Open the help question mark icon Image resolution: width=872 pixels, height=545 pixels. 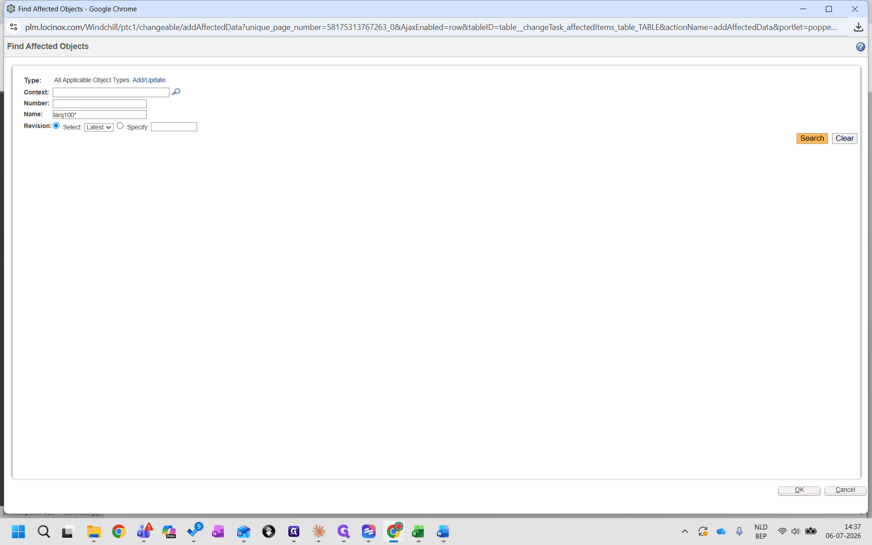[x=860, y=47]
